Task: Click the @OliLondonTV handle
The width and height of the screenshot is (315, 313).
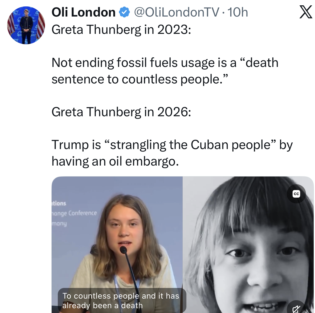Action: tap(177, 12)
